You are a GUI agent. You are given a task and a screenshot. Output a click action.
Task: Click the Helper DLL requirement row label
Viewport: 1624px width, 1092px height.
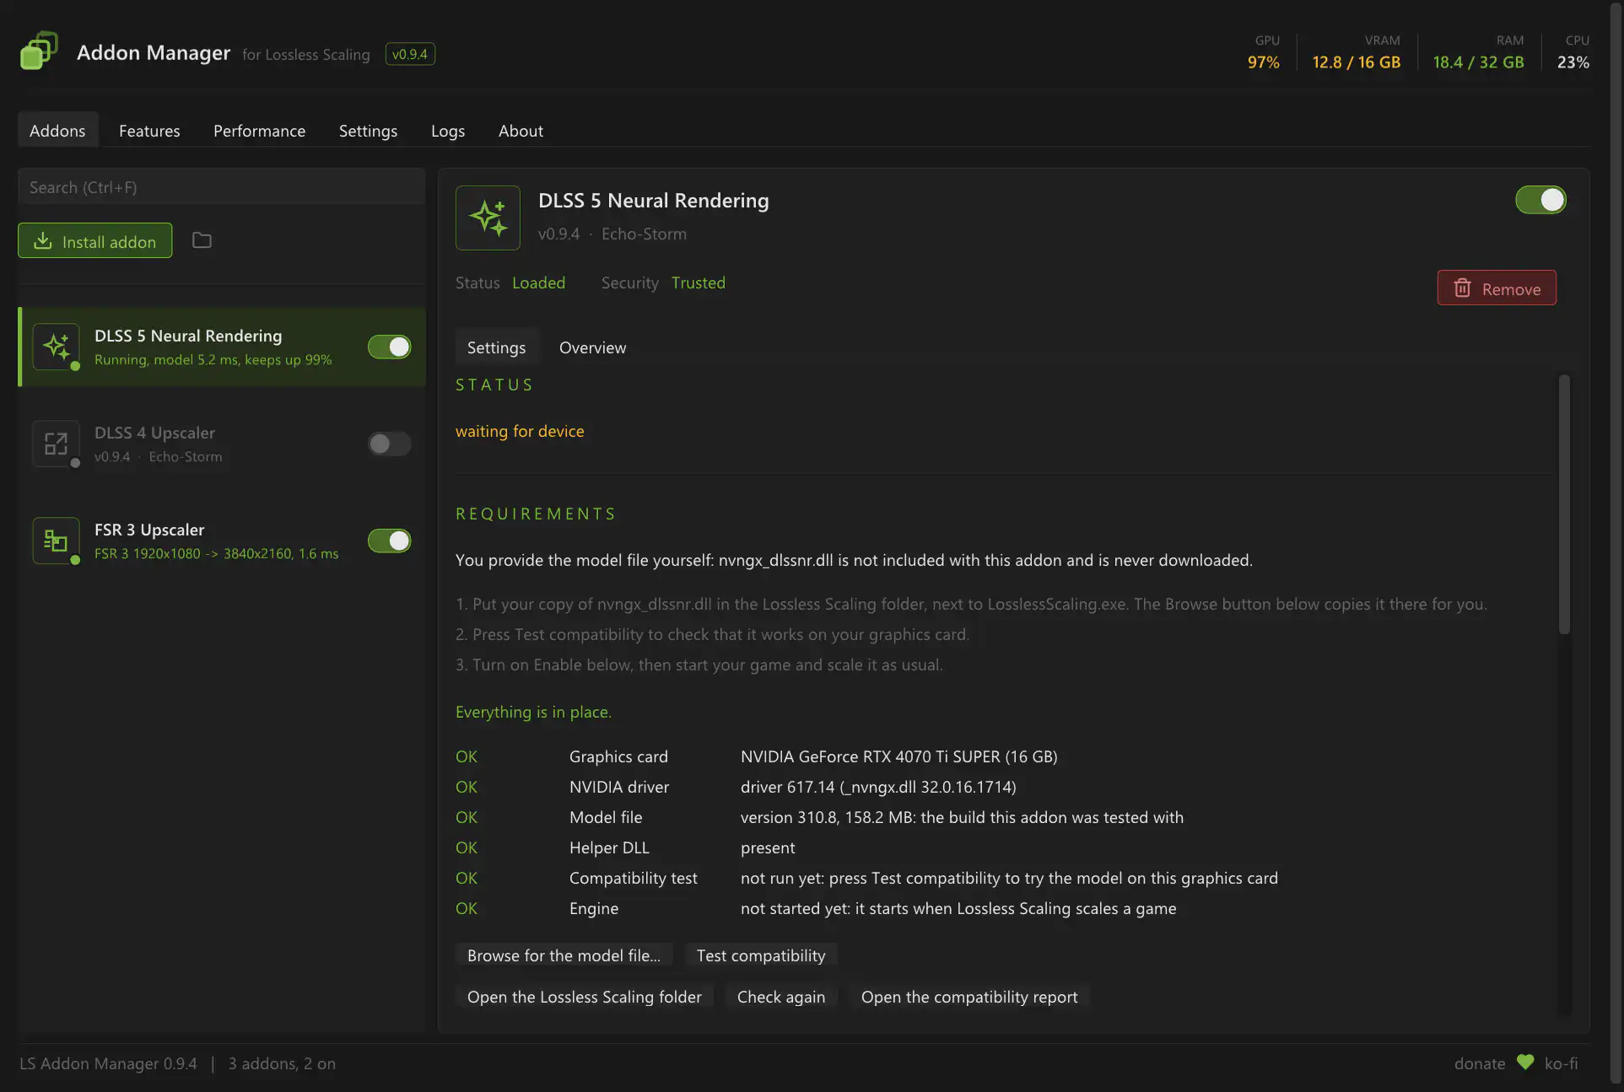point(609,847)
